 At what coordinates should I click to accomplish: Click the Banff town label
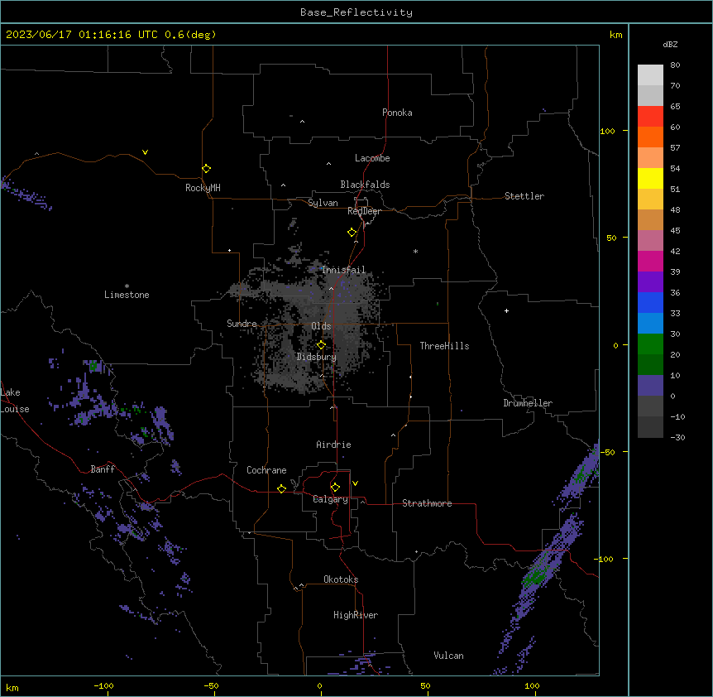103,469
